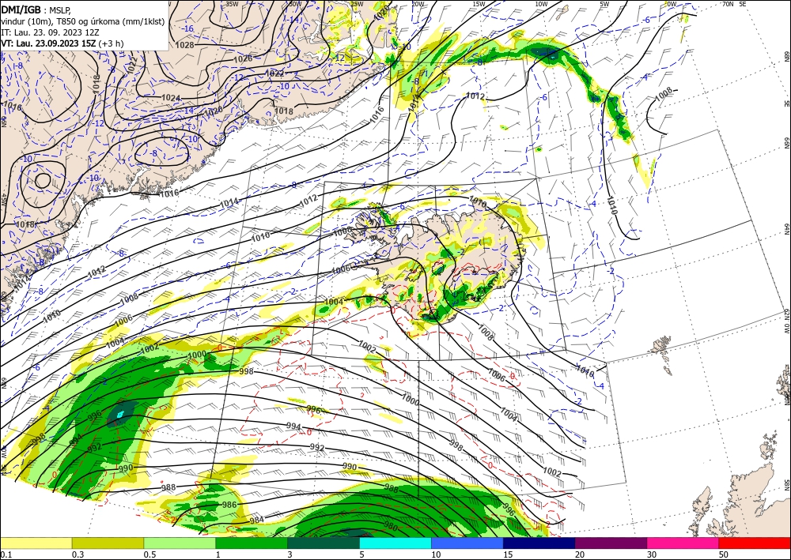This screenshot has width=791, height=560.
Task: Select the pink 30–50 mm legend swatch
Action: [683, 543]
